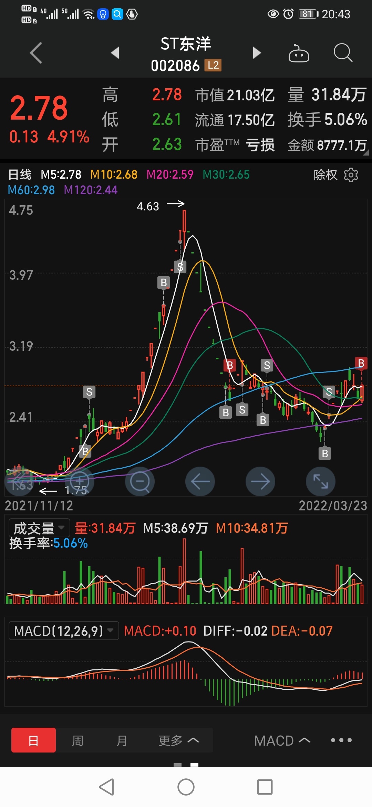The width and height of the screenshot is (372, 807).
Task: Pan chart right with arrow button
Action: [x=260, y=481]
